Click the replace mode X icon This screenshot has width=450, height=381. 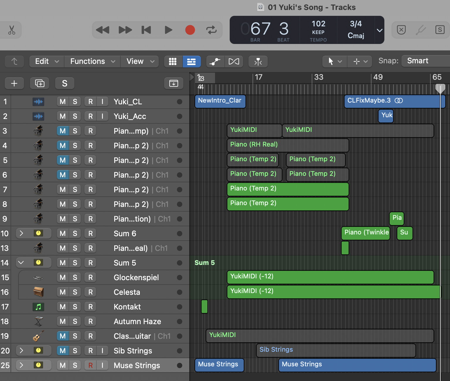tap(401, 30)
